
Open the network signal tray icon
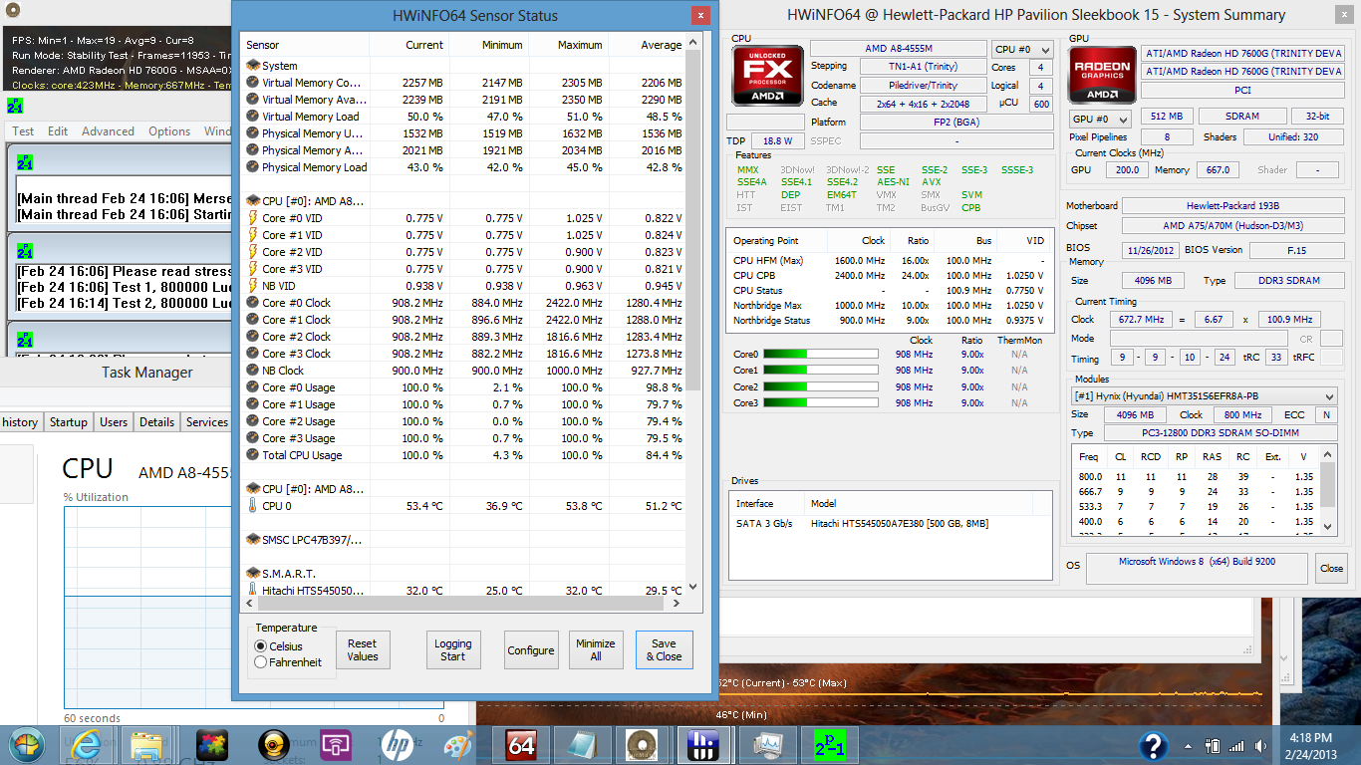(x=1236, y=745)
